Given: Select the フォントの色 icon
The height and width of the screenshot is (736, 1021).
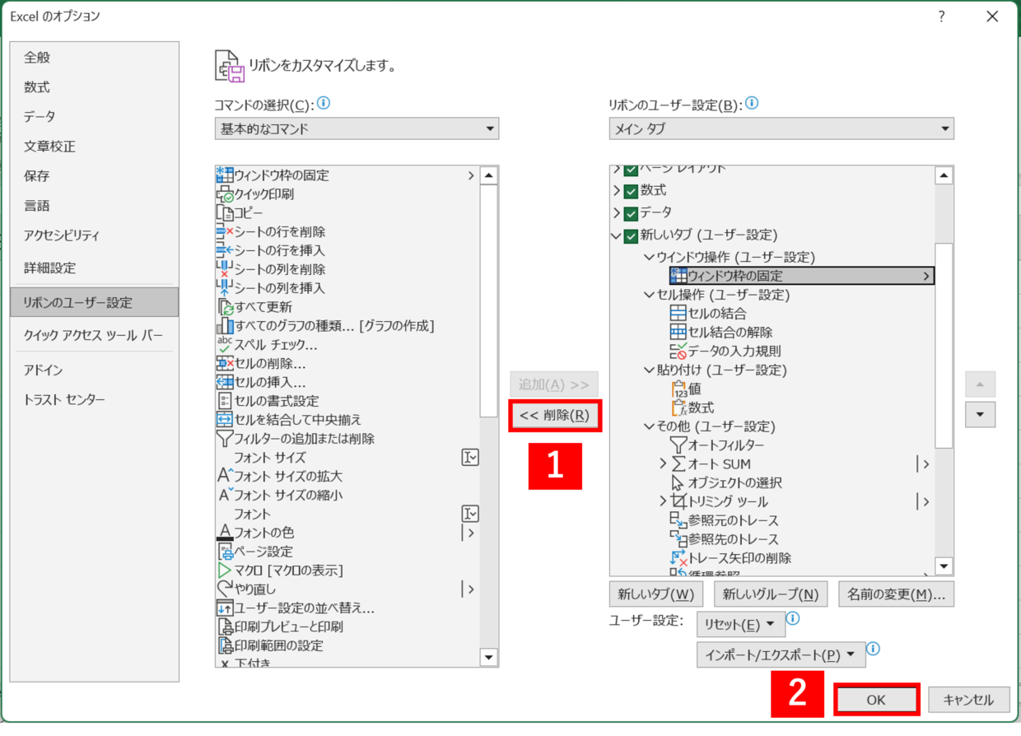Looking at the screenshot, I should [x=225, y=533].
